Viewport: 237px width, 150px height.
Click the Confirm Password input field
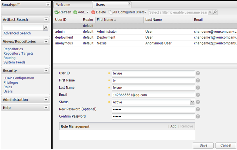pos(153,117)
